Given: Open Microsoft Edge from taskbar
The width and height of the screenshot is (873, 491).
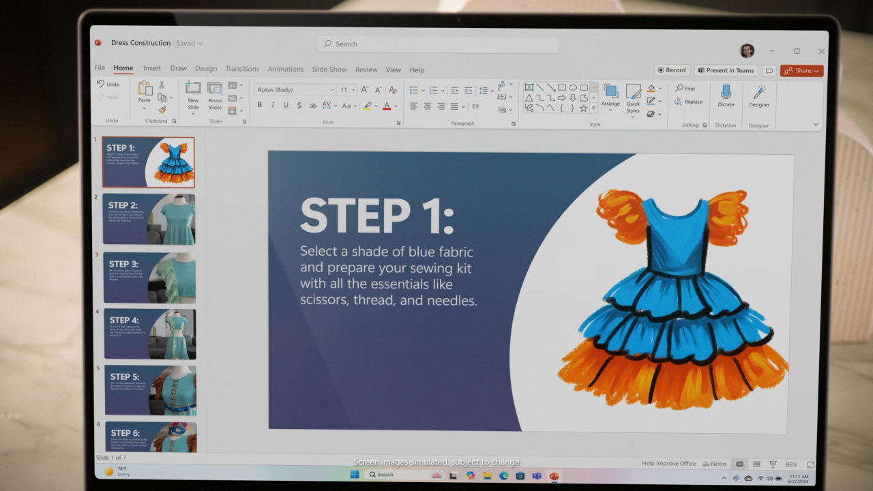Looking at the screenshot, I should pyautogui.click(x=504, y=475).
